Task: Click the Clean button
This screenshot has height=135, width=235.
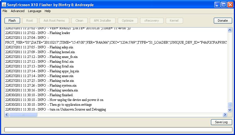Action: point(79,21)
